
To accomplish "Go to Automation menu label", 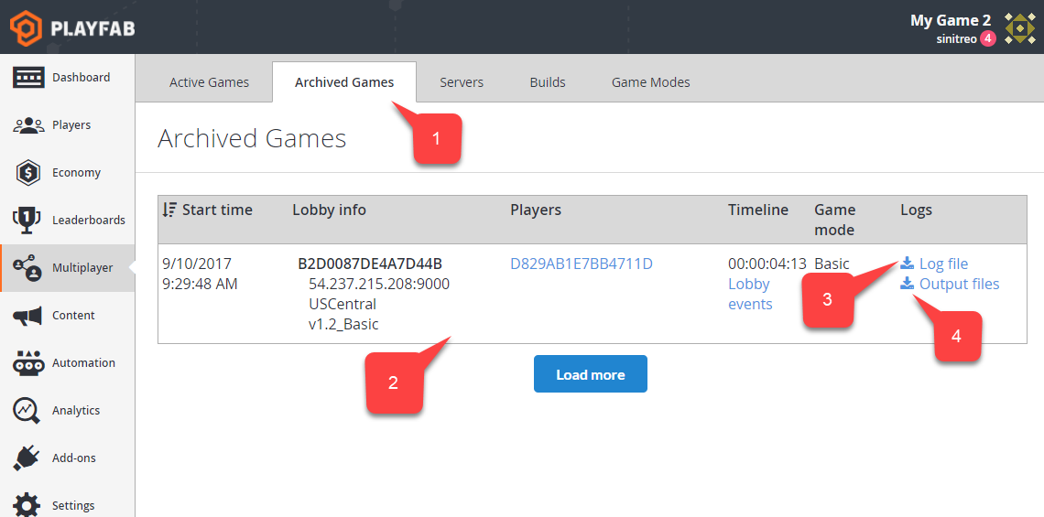I will pyautogui.click(x=84, y=362).
